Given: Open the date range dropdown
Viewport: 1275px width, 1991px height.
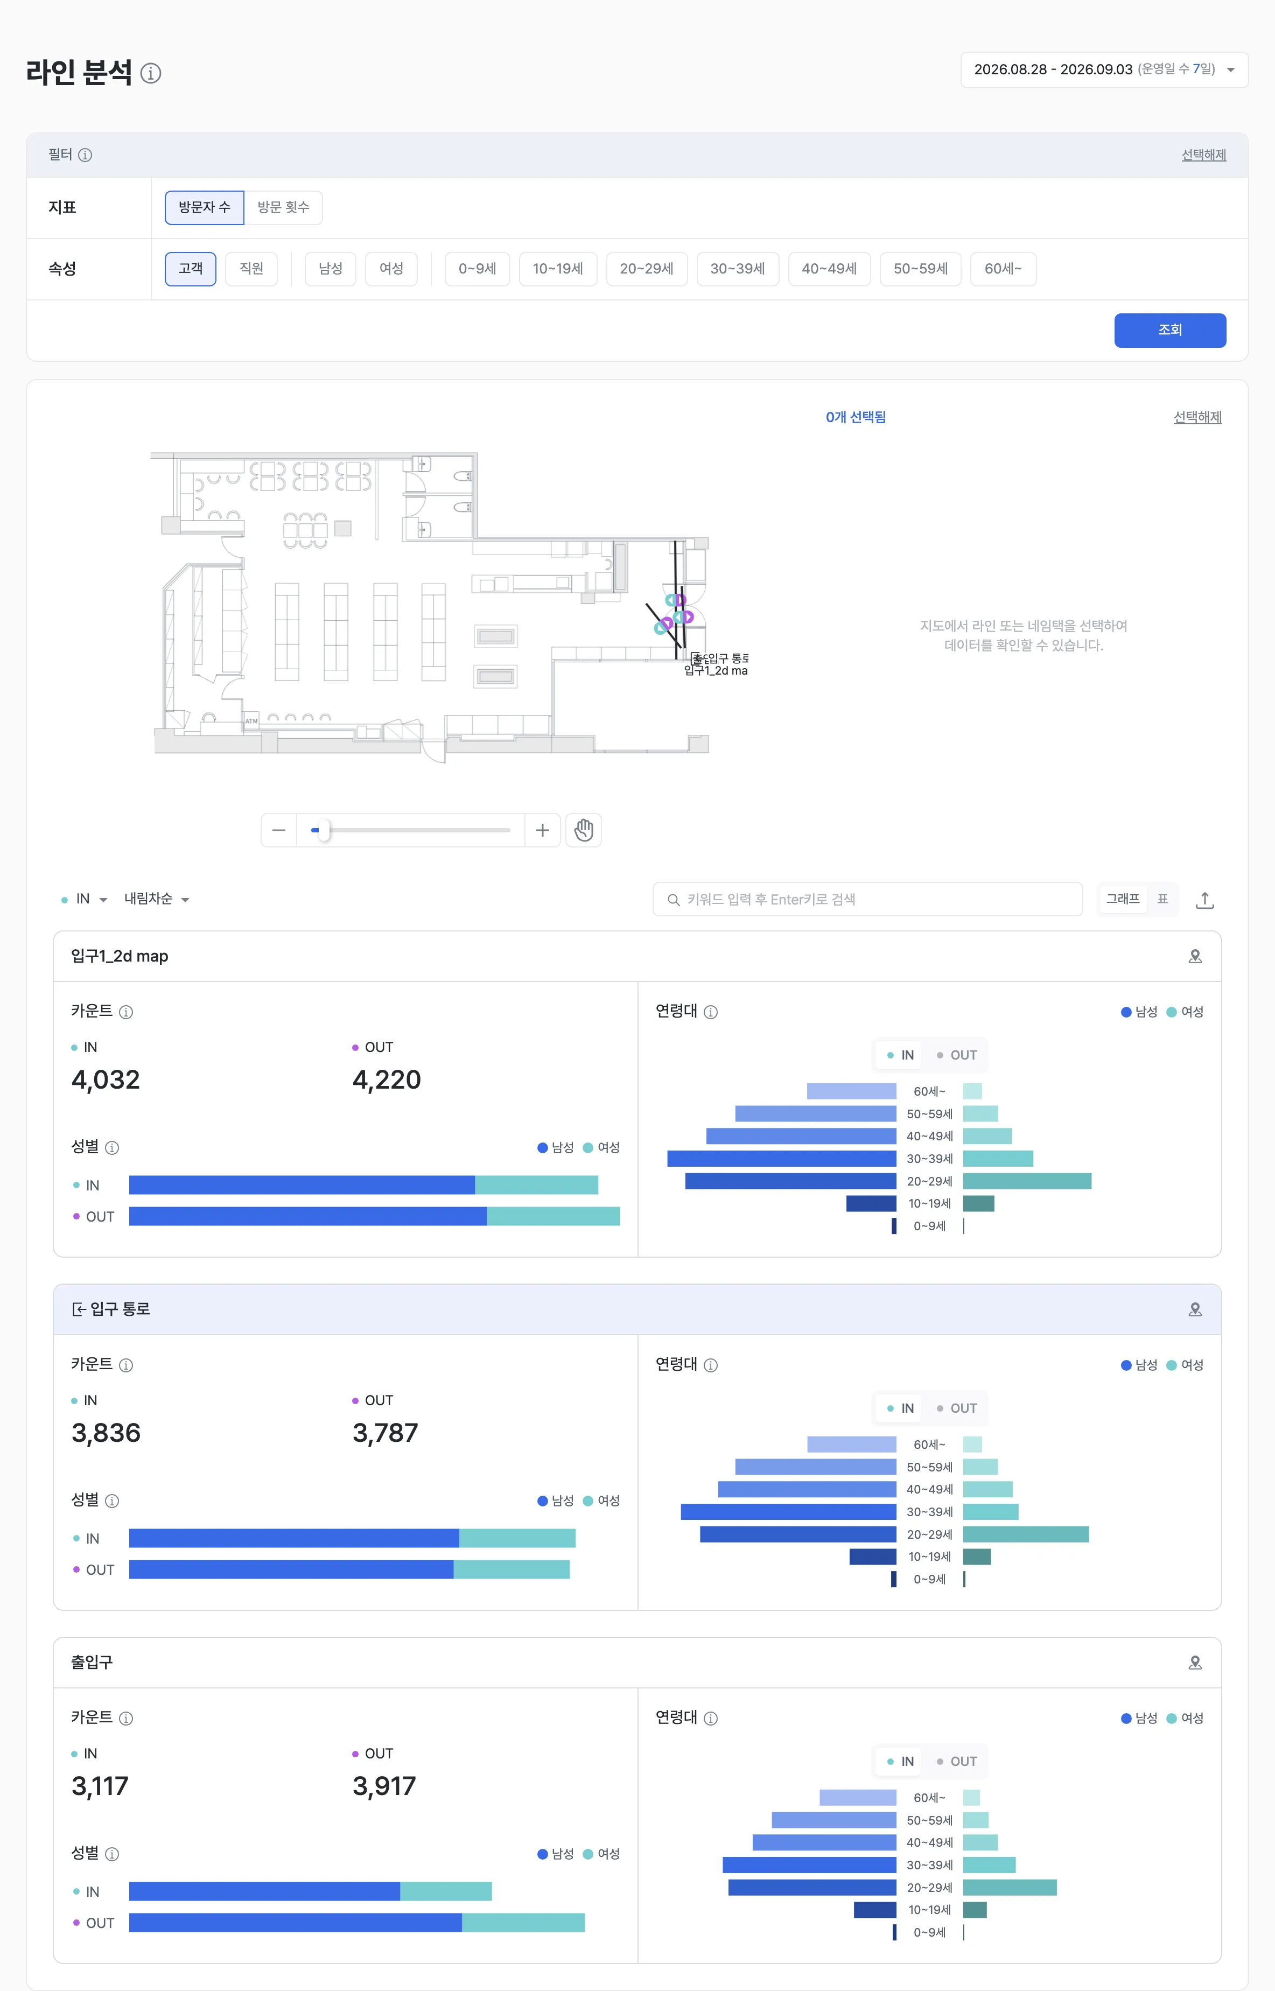Looking at the screenshot, I should coord(1104,69).
